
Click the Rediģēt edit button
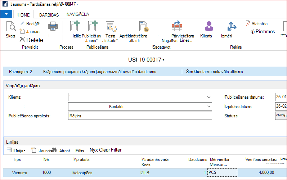click(30, 24)
